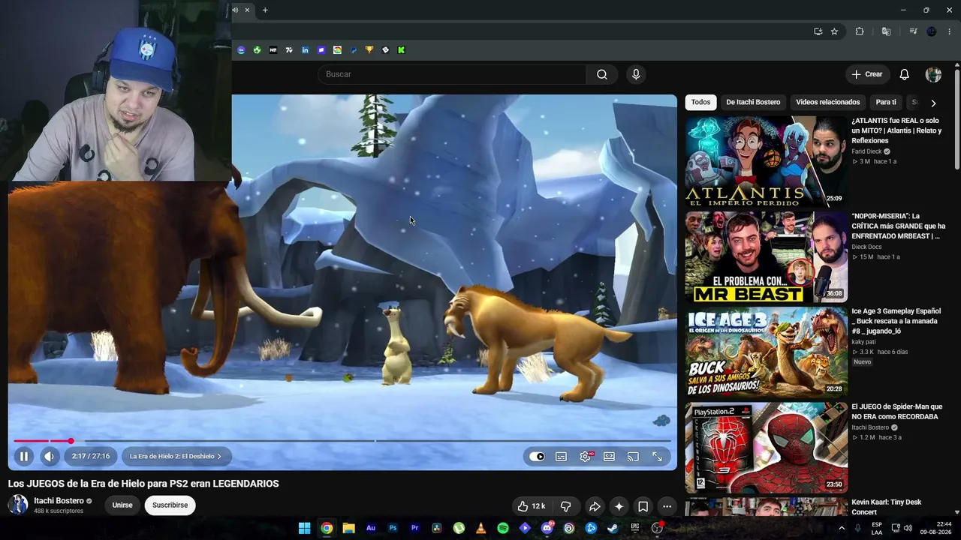Open more actions menu under video
This screenshot has height=540, width=961.
667,506
